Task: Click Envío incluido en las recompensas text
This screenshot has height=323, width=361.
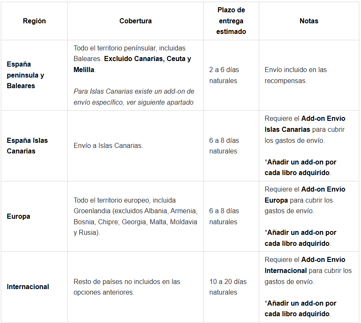Action: (296, 75)
